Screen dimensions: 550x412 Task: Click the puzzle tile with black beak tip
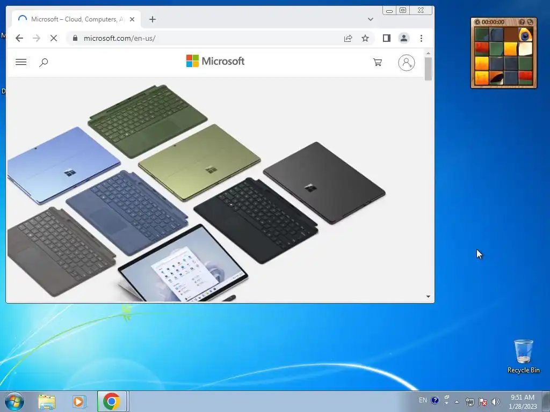(x=496, y=78)
